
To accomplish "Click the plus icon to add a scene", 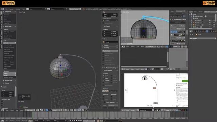I will 64,9.
